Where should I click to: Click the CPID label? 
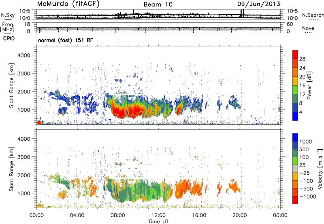tap(9, 38)
